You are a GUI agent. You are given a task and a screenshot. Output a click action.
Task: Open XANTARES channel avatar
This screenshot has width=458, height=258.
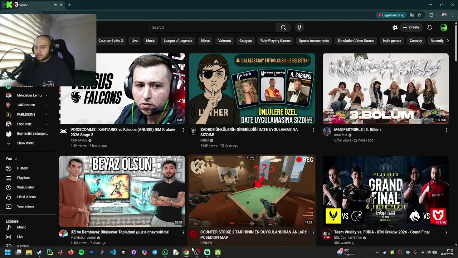click(63, 132)
